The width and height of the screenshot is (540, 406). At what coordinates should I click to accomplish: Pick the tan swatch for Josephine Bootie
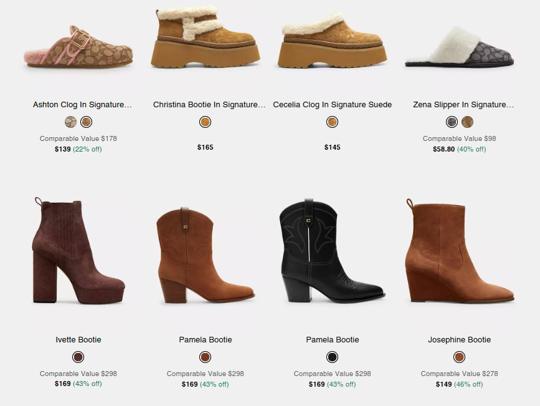tap(459, 357)
